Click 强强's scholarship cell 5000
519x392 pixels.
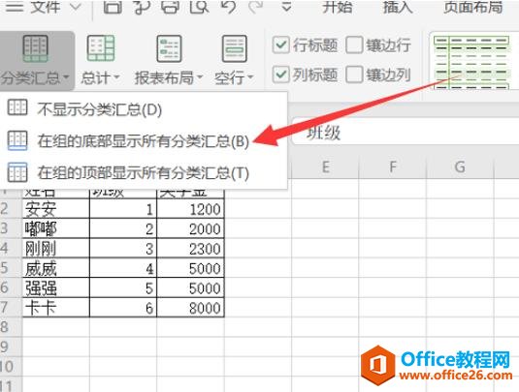pyautogui.click(x=190, y=287)
